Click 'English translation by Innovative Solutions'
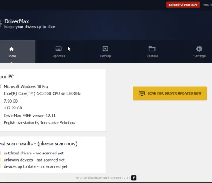The width and height of the screenshot is (212, 183). [39, 123]
